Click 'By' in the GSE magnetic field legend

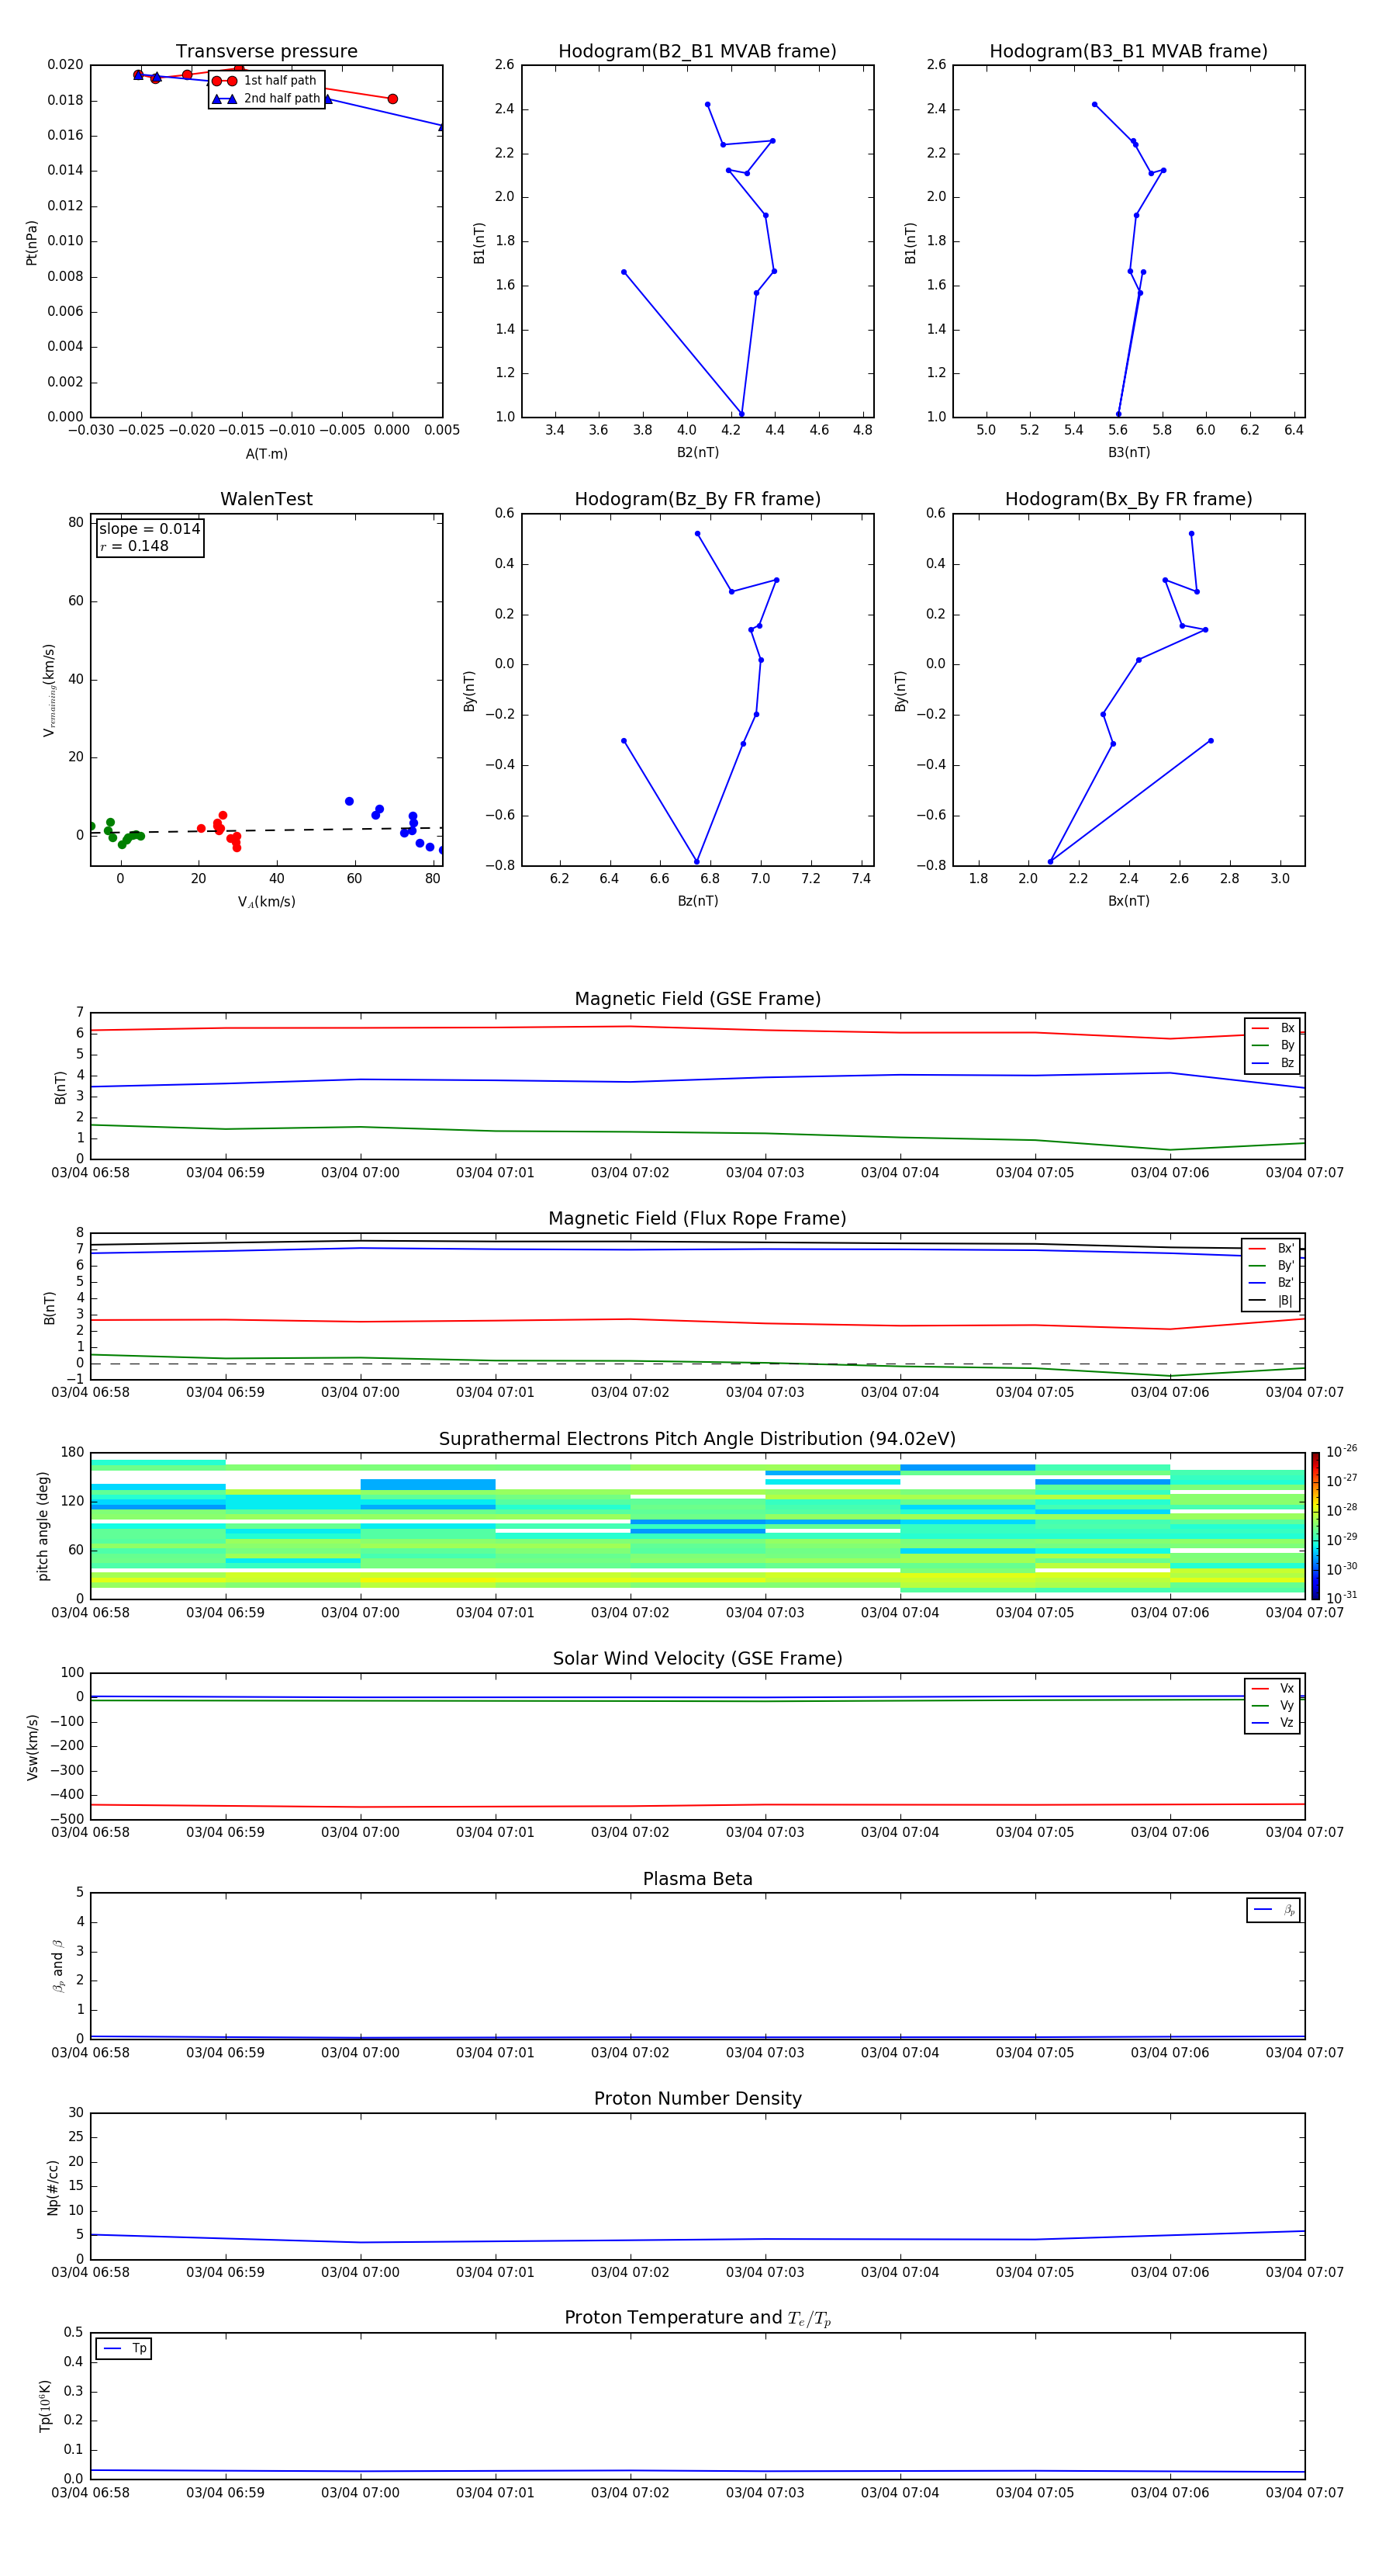pos(1273,1046)
